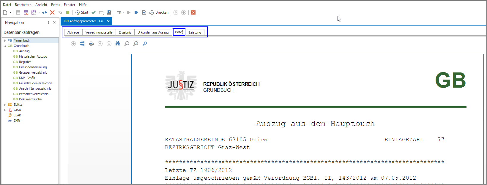Collapse the Grundbuch tree node
Viewport: 487px width, 185px height.
[5, 46]
